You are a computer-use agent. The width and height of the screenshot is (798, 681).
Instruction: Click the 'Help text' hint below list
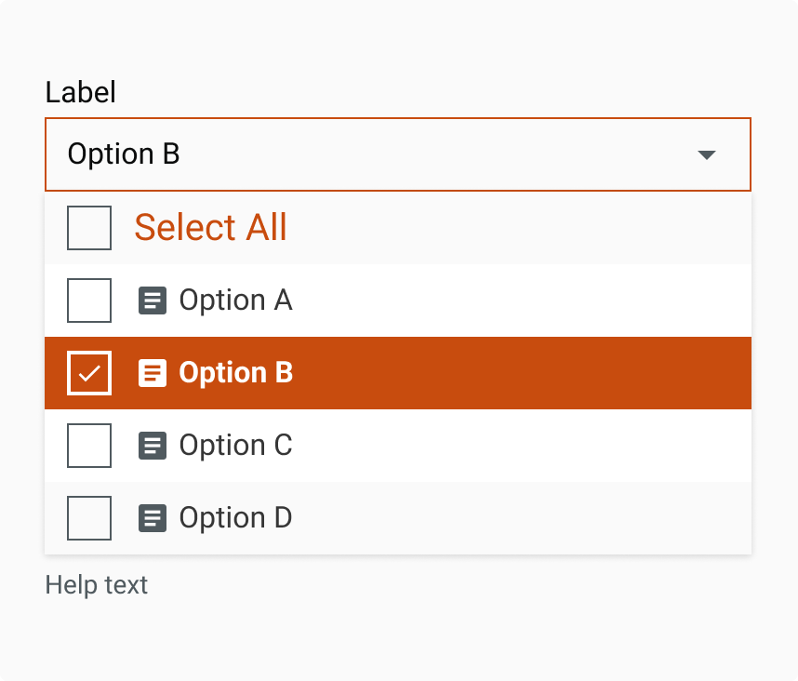97,585
